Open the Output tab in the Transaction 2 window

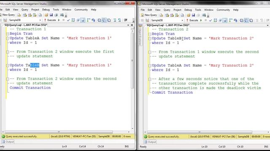click(x=150, y=142)
